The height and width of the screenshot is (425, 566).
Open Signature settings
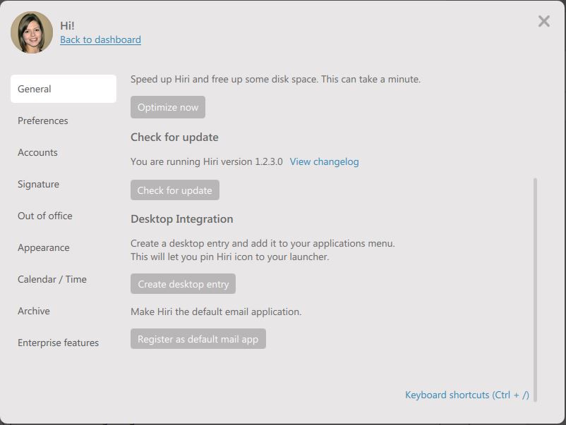pos(38,184)
